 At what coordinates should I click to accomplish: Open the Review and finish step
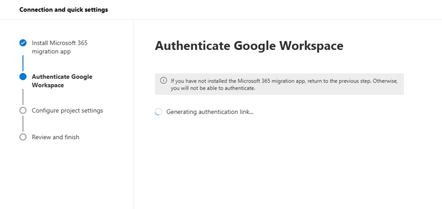tap(55, 137)
